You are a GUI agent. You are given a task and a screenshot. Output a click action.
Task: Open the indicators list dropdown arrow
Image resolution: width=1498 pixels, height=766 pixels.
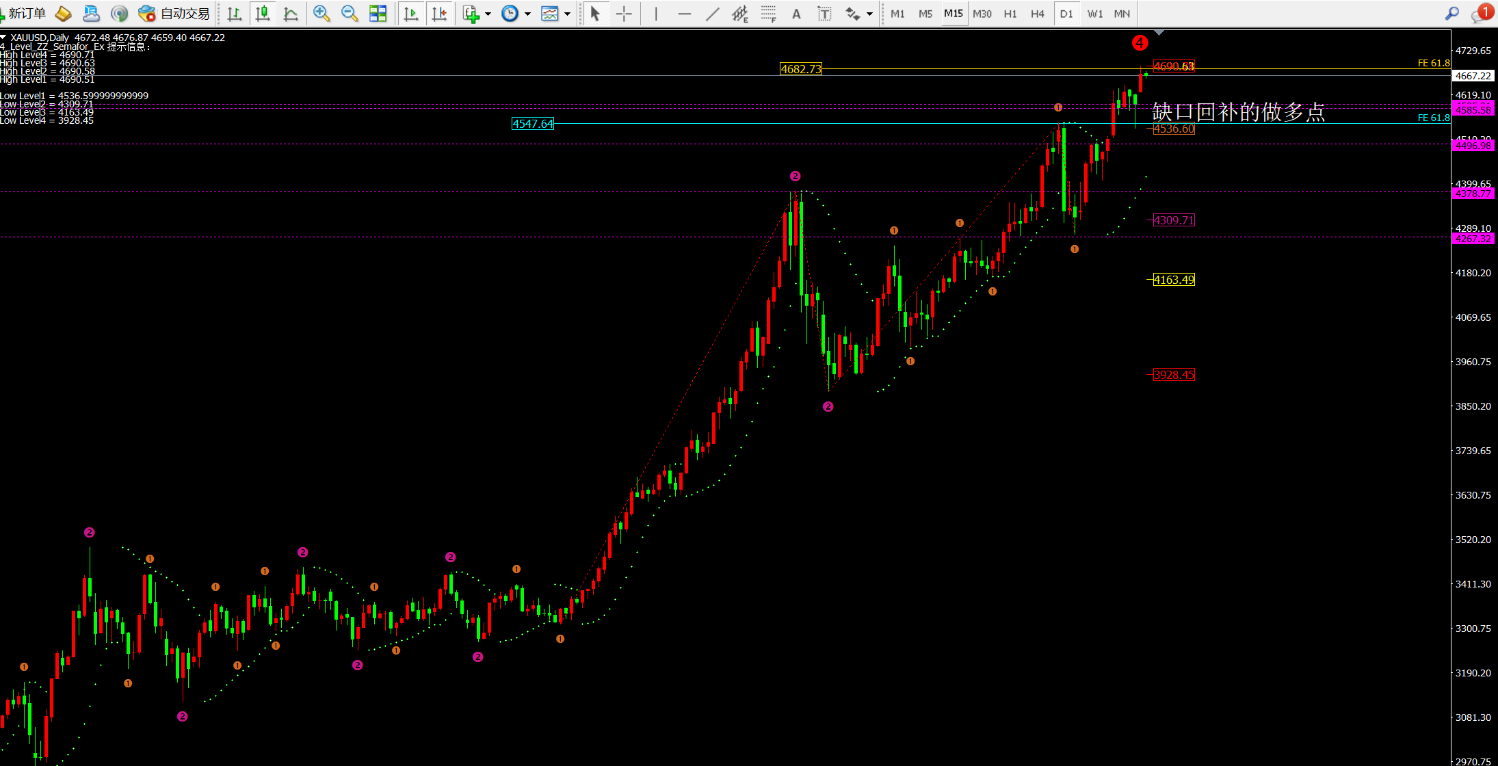pos(488,14)
